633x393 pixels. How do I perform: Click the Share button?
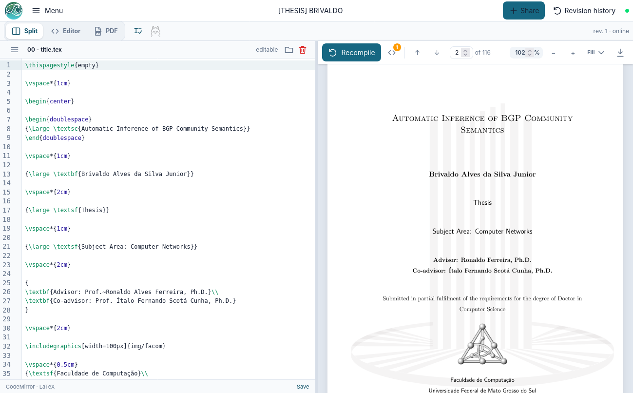(524, 11)
